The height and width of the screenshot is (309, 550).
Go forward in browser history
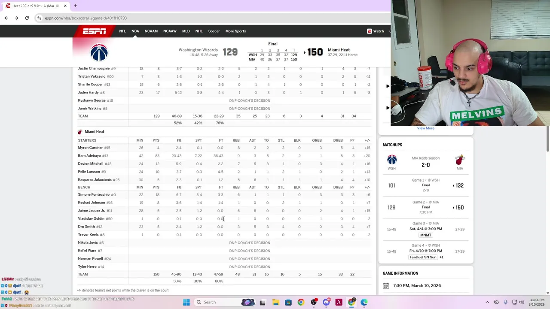click(16, 18)
